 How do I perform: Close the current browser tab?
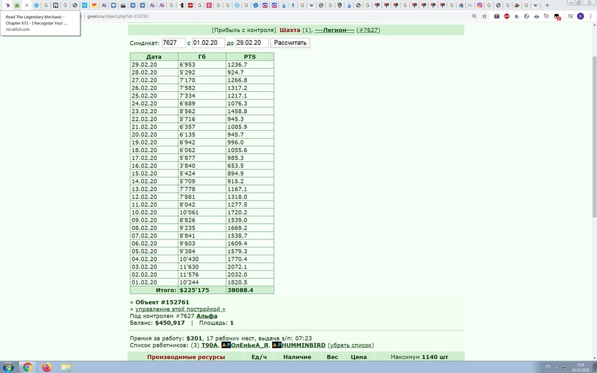[27, 5]
